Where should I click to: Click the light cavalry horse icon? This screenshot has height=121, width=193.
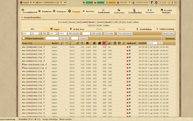click(87, 43)
